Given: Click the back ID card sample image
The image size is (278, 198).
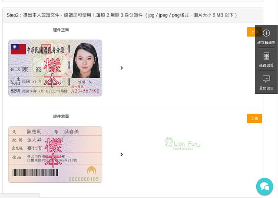Looking at the screenshot, I should point(55,155).
